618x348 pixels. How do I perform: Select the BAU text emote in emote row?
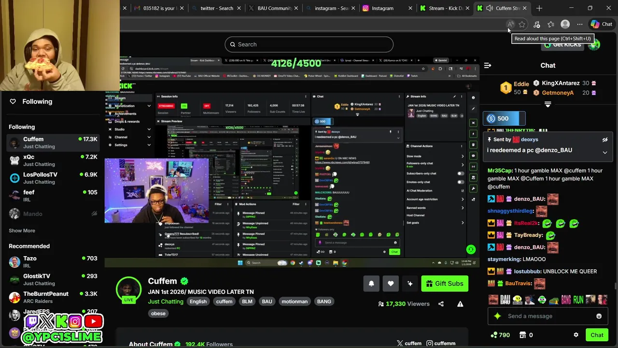point(505,300)
